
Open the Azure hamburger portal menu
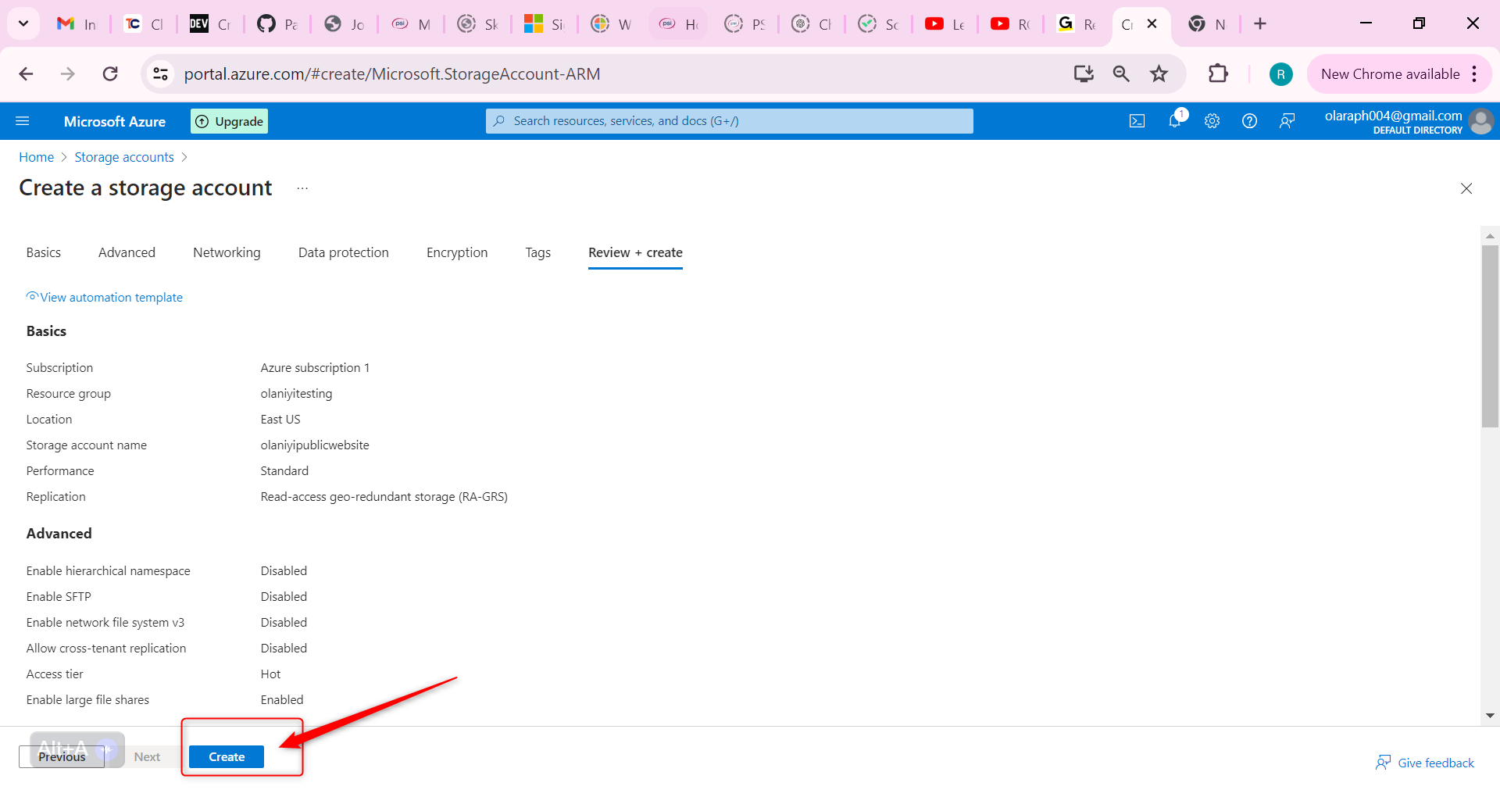point(23,121)
